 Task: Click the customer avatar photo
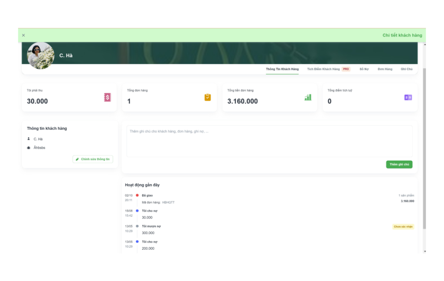[x=41, y=56]
